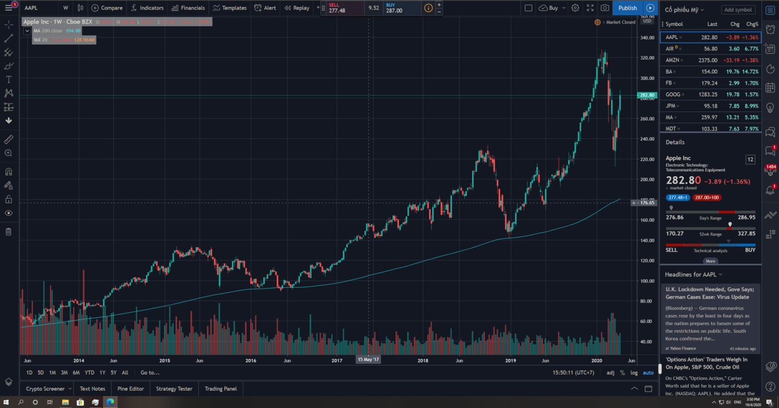Activate the zoom in tool
The width and height of the screenshot is (779, 408).
point(8,153)
